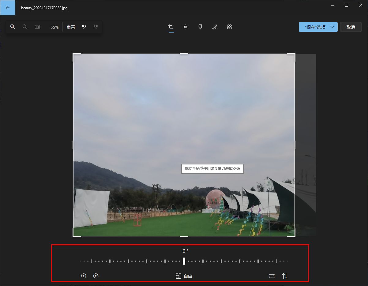The height and width of the screenshot is (286, 368).
Task: Click the bottom-right crop corner handle
Action: coord(295,236)
